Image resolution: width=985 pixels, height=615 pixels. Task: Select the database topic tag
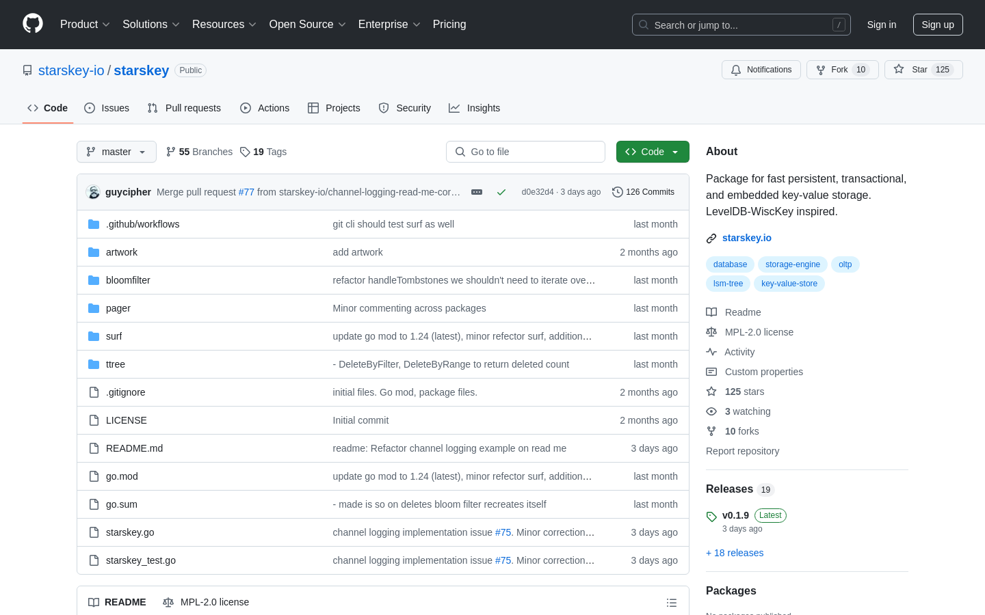(x=730, y=264)
